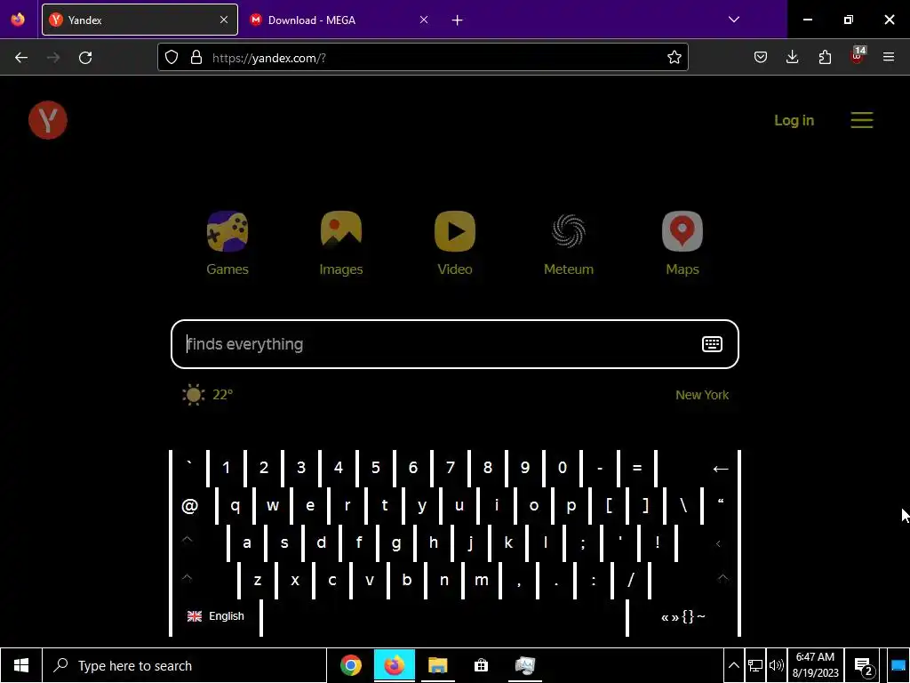Tap the 'm' key on virtual keyboard
Screen dimensions: 910x683
(x=481, y=580)
